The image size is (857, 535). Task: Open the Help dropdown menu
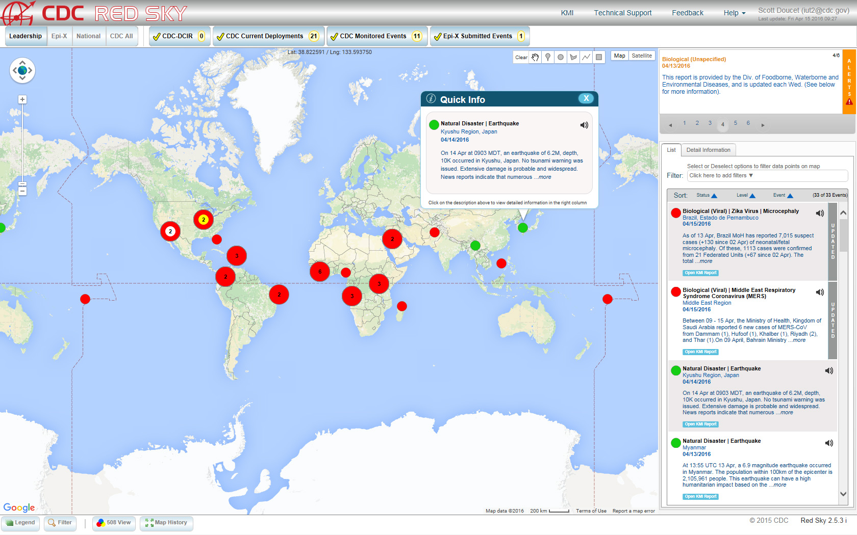pos(734,13)
